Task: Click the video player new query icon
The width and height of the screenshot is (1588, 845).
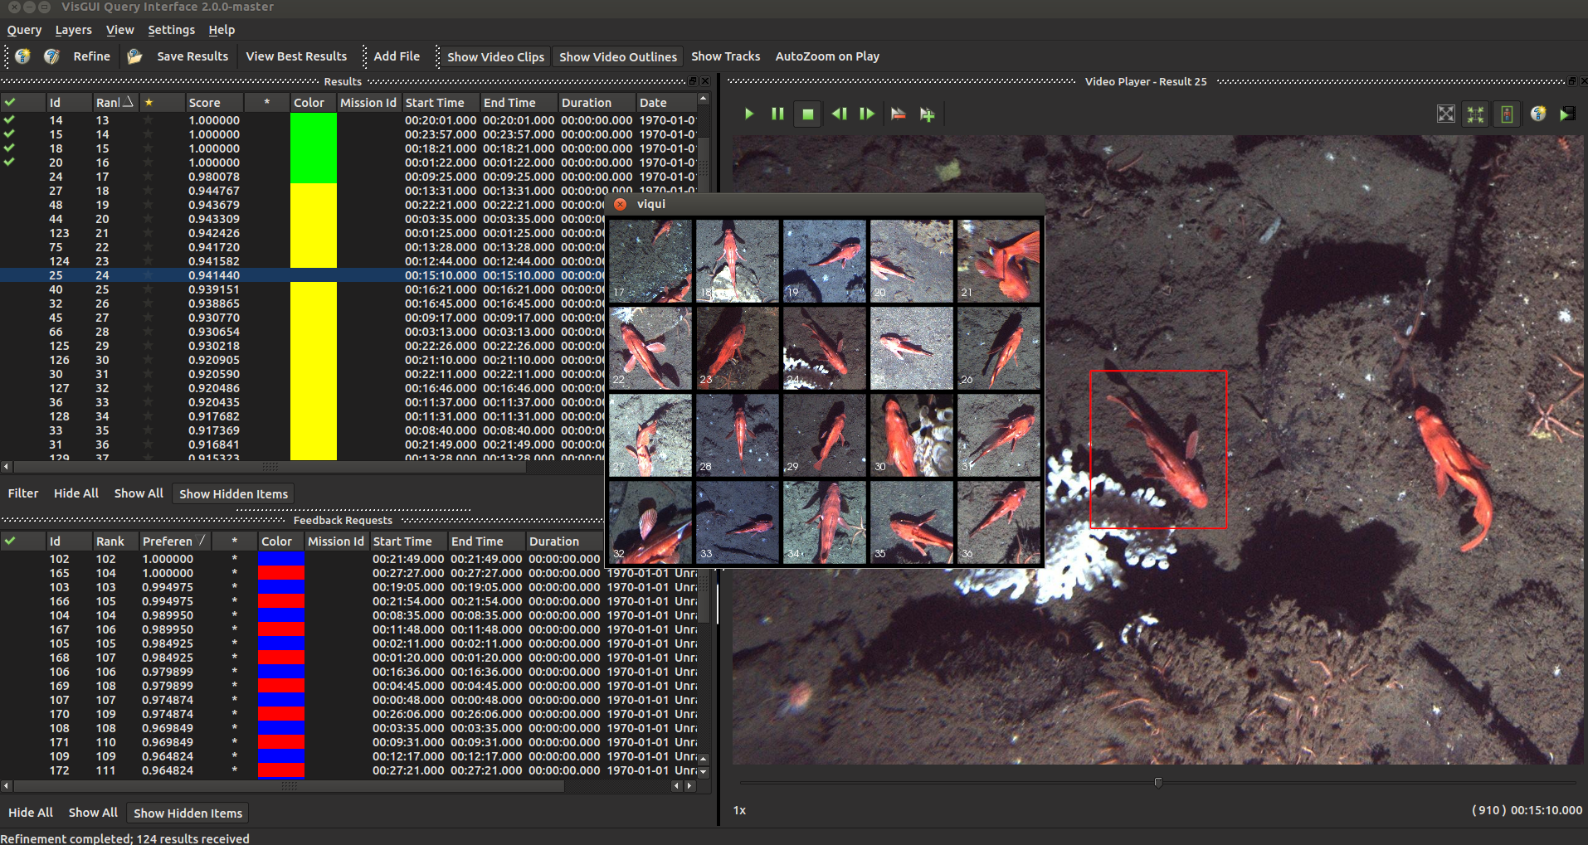Action: click(1538, 114)
